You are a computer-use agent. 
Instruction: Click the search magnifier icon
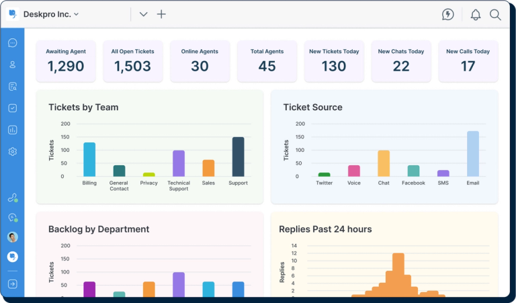[495, 14]
